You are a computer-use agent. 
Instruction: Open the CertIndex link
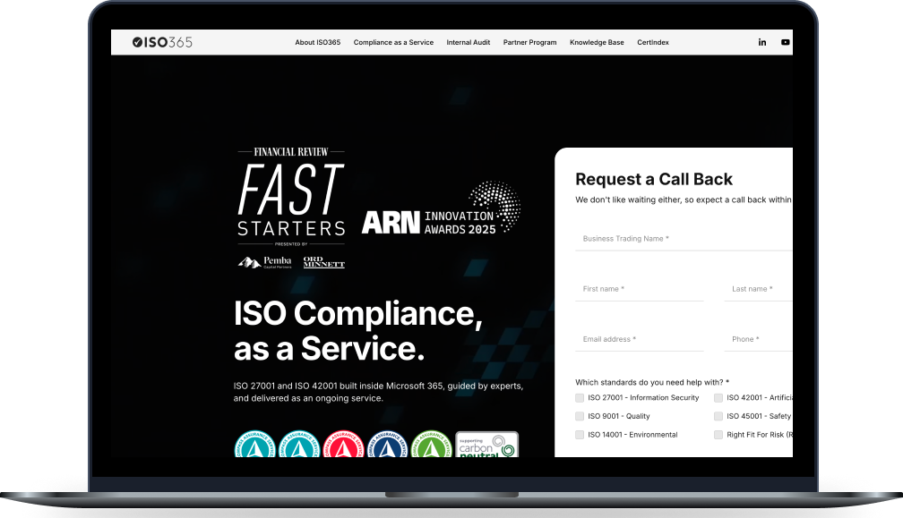point(653,43)
